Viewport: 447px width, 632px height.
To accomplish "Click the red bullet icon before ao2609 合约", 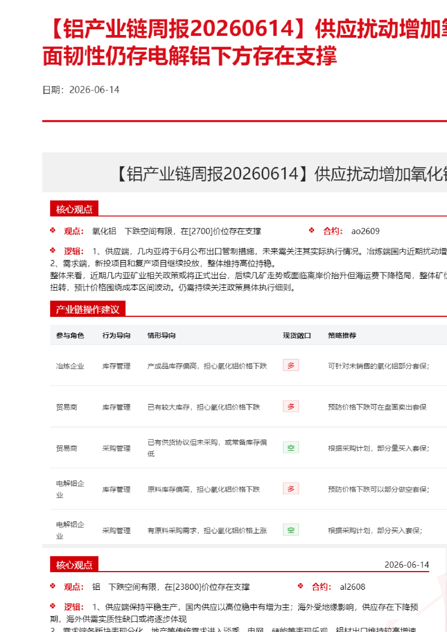I will (x=312, y=230).
